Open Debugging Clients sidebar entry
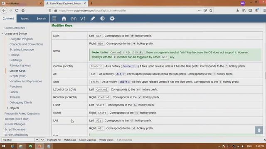 click(21, 102)
